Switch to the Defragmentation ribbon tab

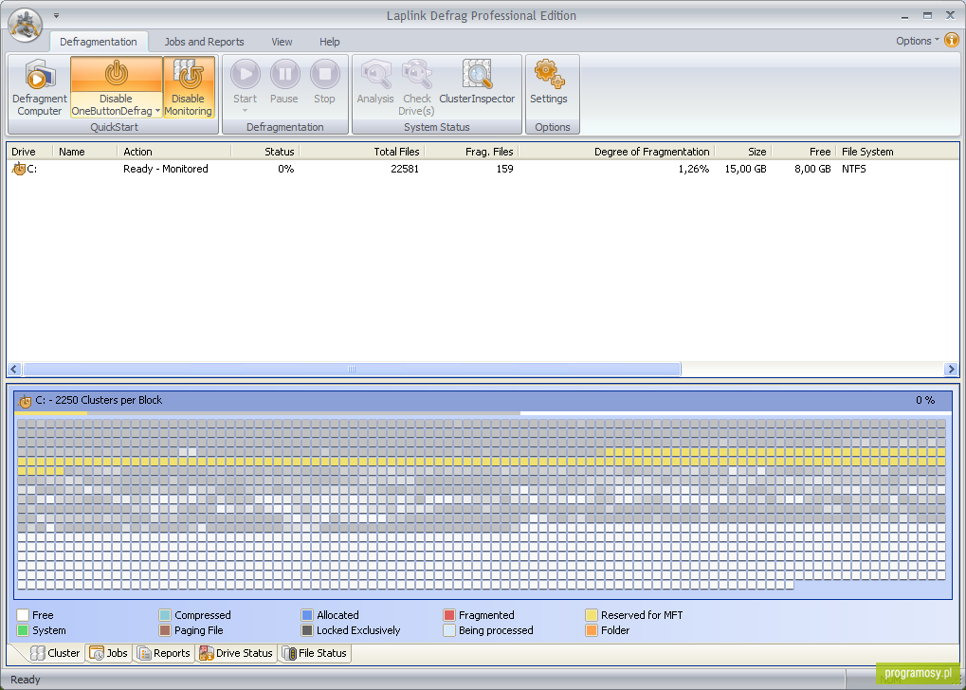point(99,42)
